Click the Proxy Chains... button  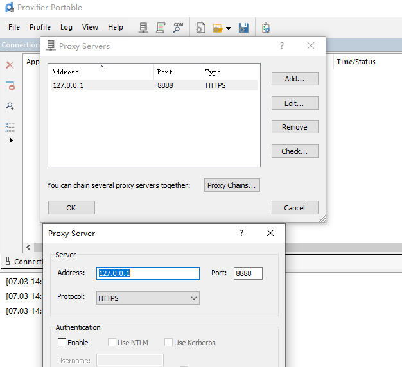(x=232, y=185)
